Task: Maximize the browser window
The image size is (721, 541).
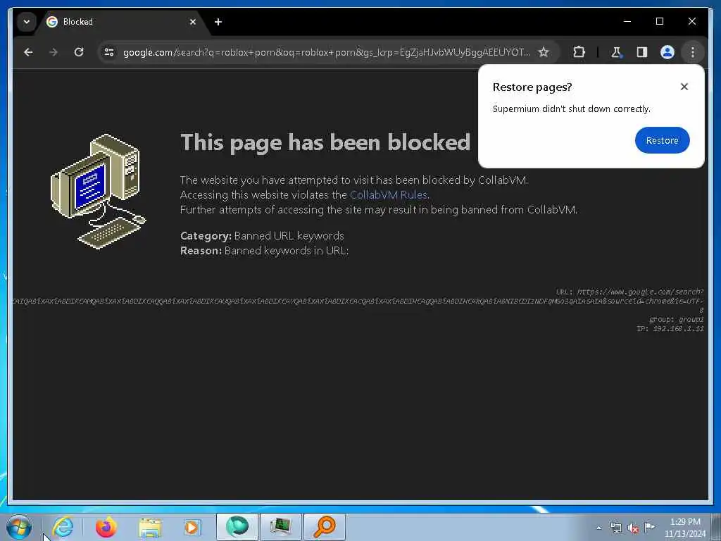Action: pos(659,21)
